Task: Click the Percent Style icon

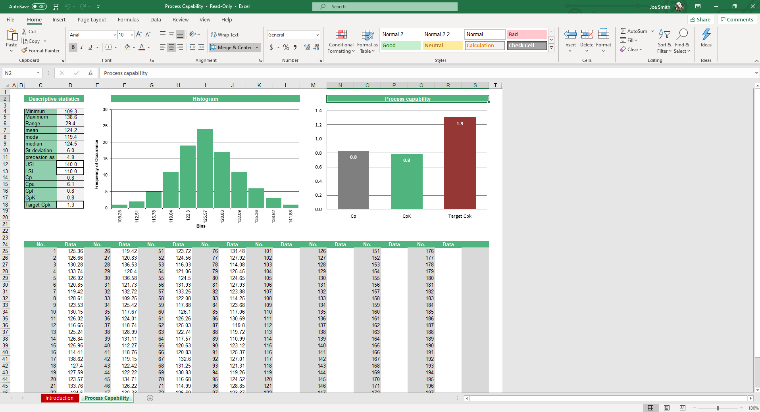Action: tap(286, 47)
